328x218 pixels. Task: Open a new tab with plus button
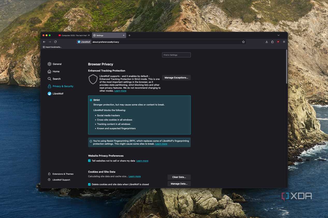point(129,35)
